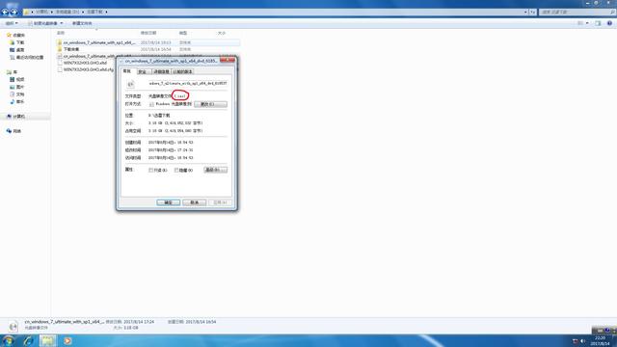Viewport: 617px width, 347px height.
Task: Click the 迅雷下载 segment in the address bar
Action: pyautogui.click(x=94, y=13)
